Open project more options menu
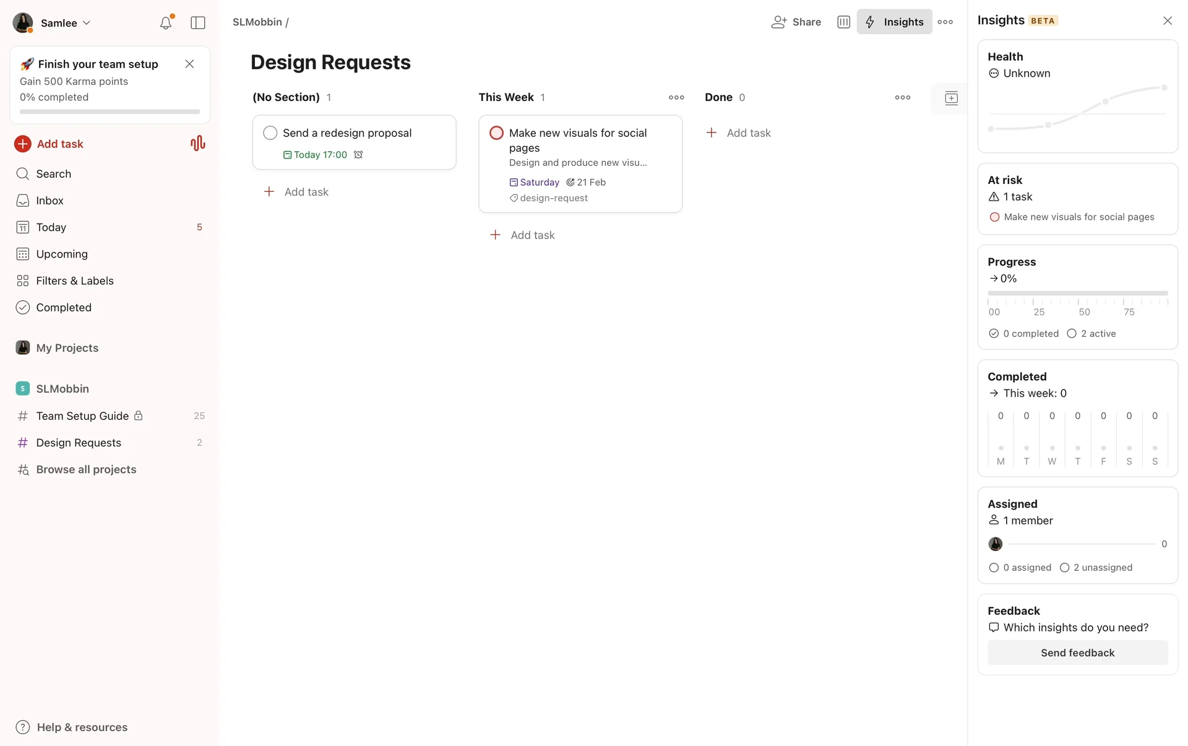 pos(945,22)
